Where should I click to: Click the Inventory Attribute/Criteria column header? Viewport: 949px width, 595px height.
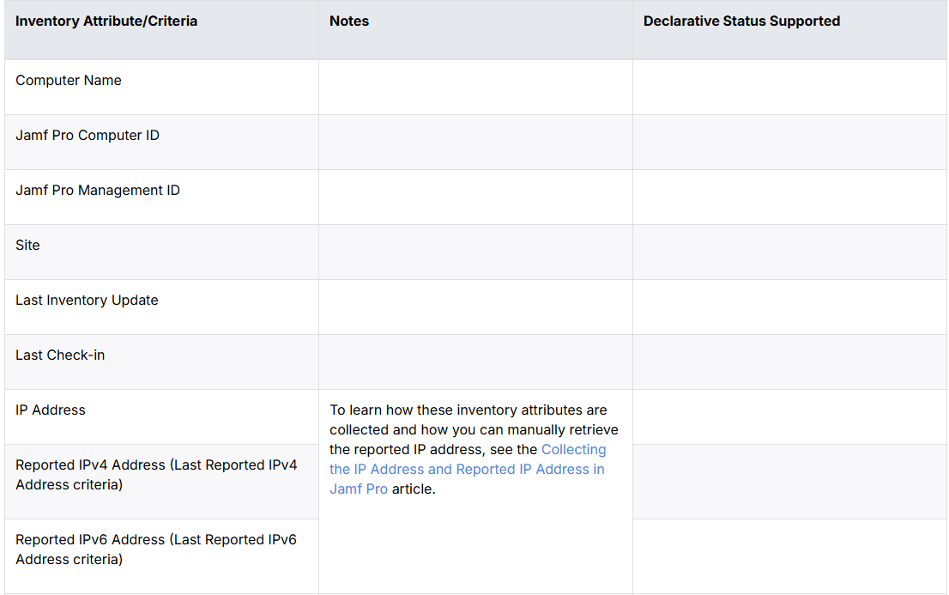pyautogui.click(x=106, y=21)
